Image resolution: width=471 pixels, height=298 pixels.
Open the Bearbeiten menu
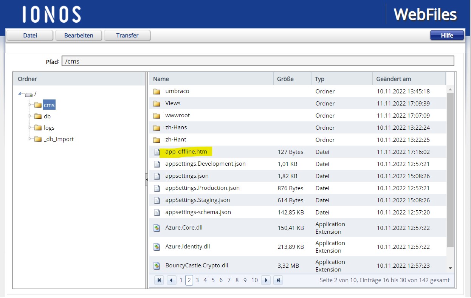coord(79,36)
